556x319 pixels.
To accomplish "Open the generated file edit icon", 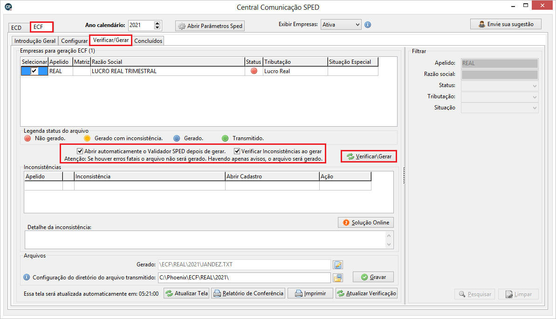I will pyautogui.click(x=338, y=265).
